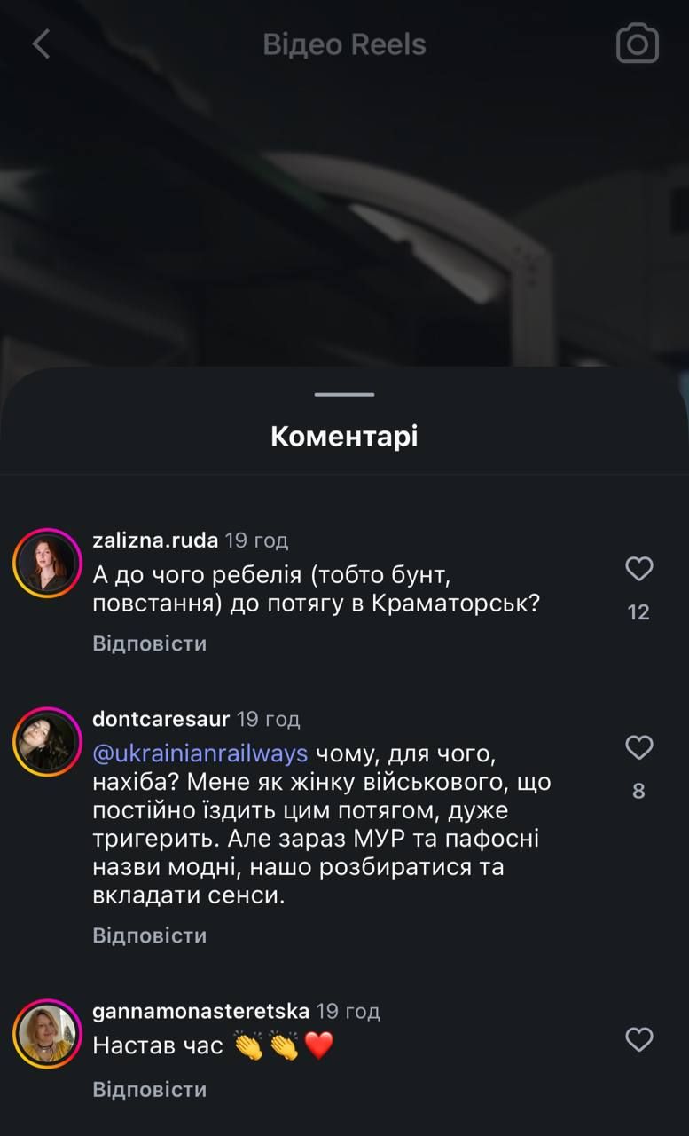
Task: Like dontcaresaur's comment with the heart
Action: [x=638, y=748]
